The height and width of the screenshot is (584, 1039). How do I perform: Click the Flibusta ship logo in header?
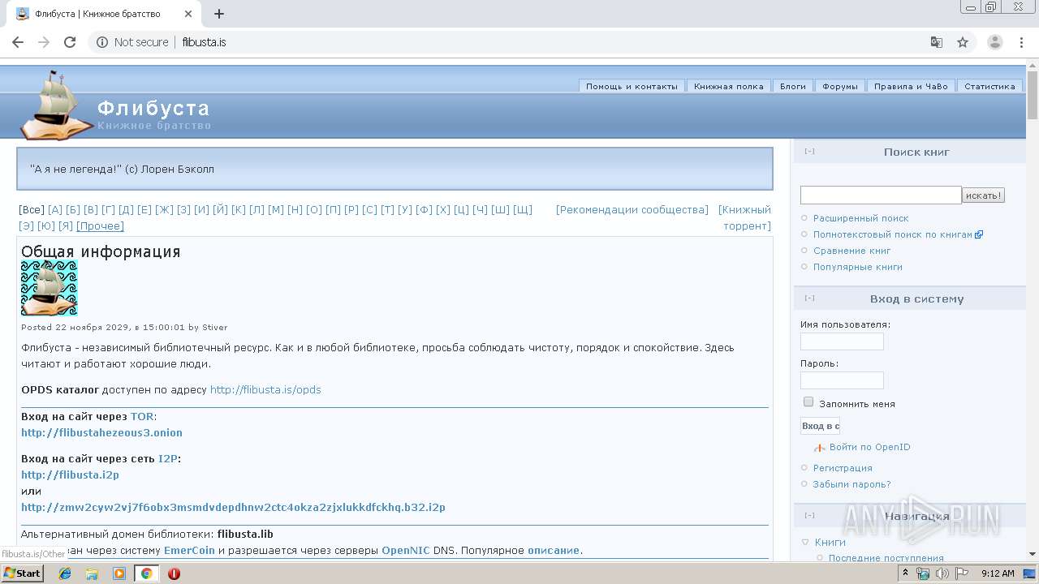coord(57,105)
